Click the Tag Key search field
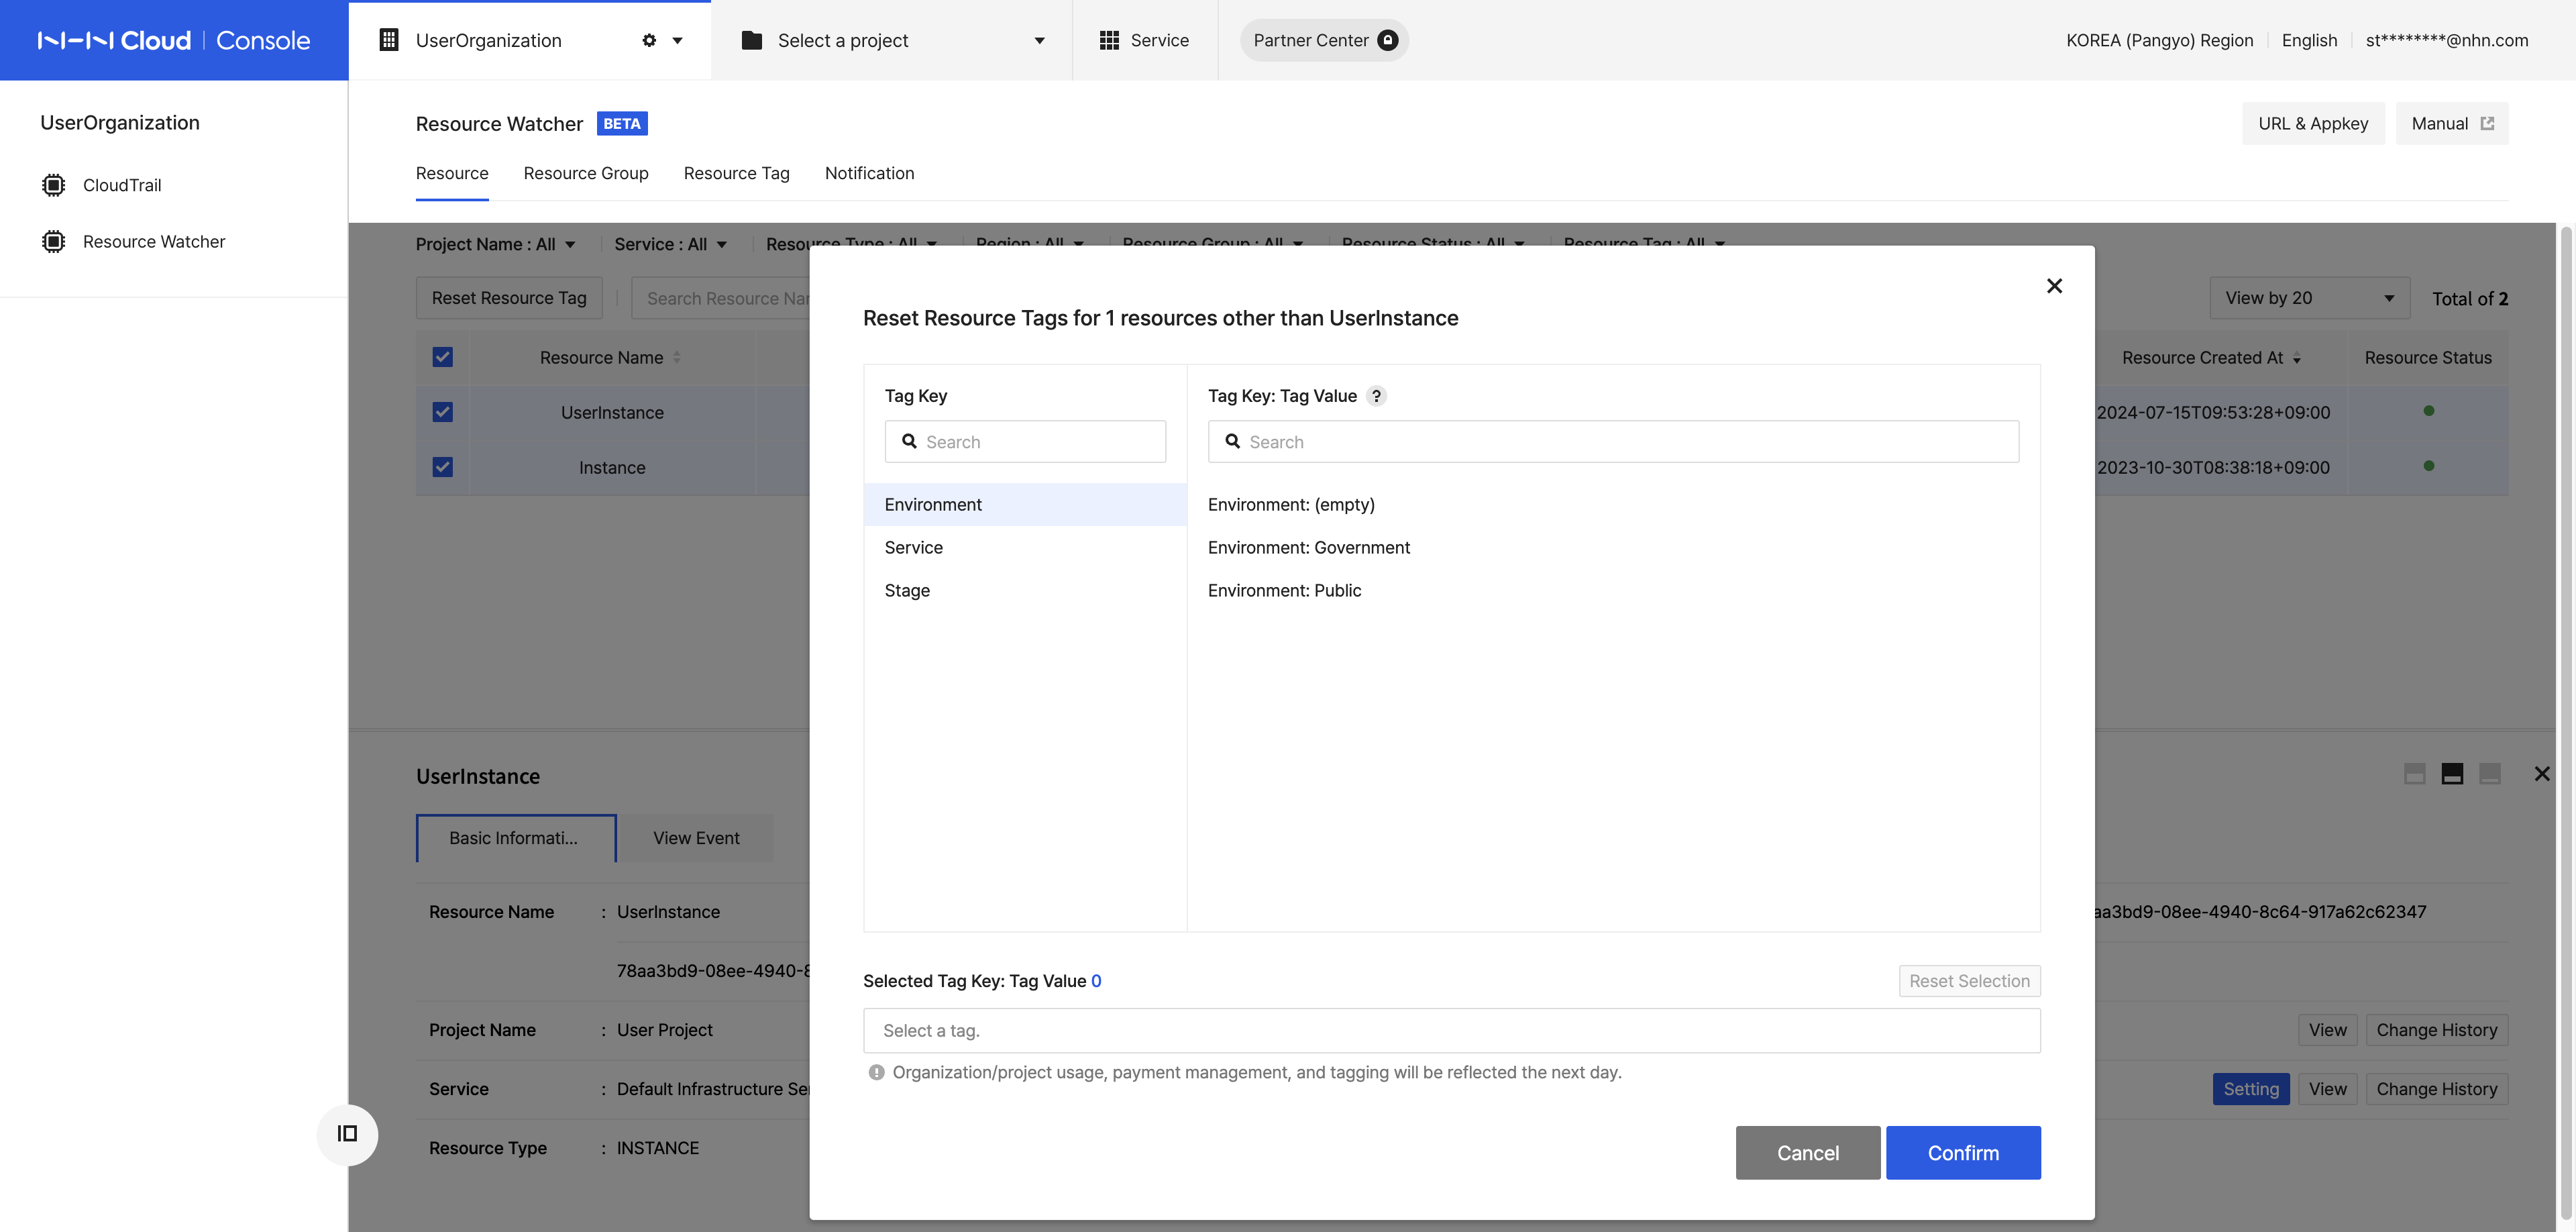The height and width of the screenshot is (1232, 2576). pyautogui.click(x=1025, y=441)
